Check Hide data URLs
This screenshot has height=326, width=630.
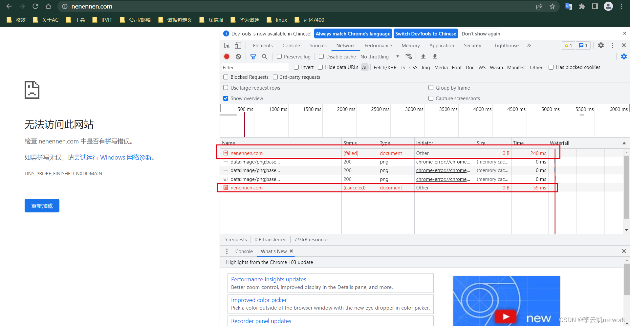click(320, 67)
